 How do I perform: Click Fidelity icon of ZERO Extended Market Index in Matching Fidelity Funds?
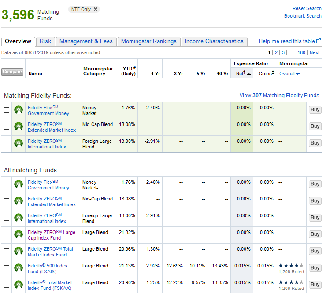[19, 126]
